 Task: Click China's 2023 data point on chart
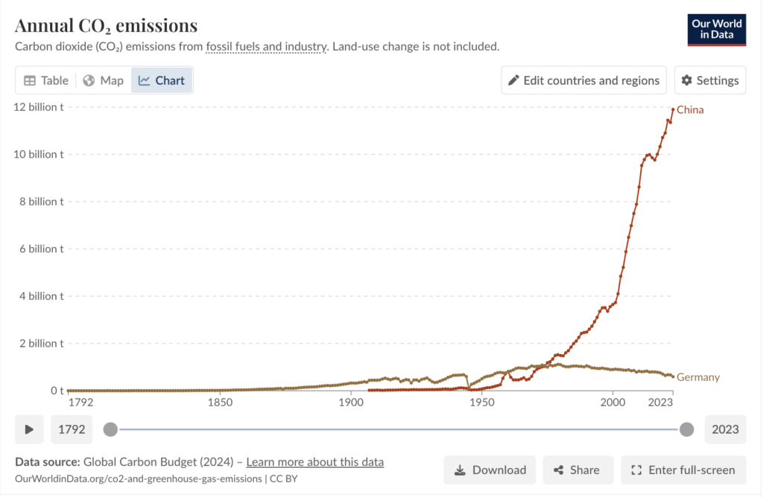tap(674, 109)
